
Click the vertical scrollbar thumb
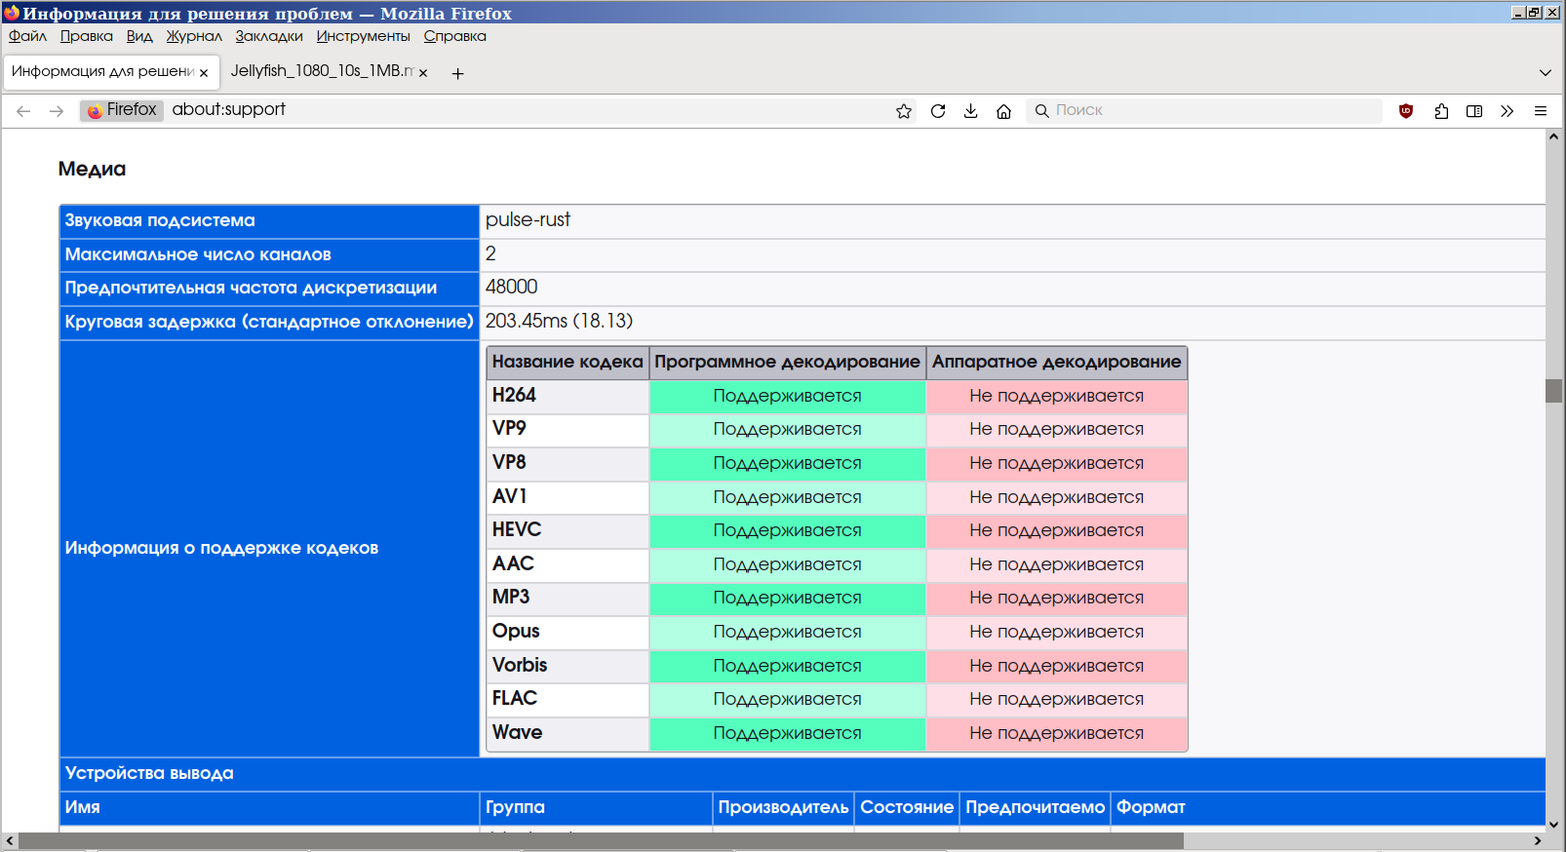(x=1553, y=390)
